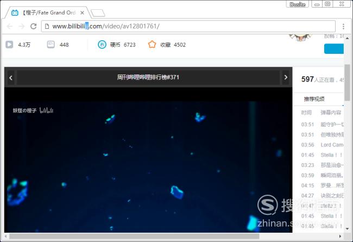Select the 03:56 Lord Cam danmaku row
The image size is (353, 242).
(x=323, y=145)
